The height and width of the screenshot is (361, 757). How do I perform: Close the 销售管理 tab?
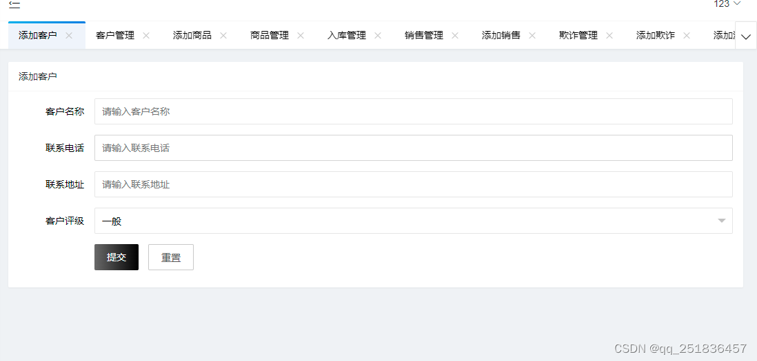pyautogui.click(x=455, y=35)
